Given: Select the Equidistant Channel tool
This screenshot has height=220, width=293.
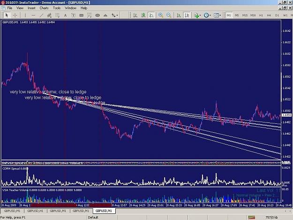Looking at the screenshot, I should pyautogui.click(x=49, y=15).
